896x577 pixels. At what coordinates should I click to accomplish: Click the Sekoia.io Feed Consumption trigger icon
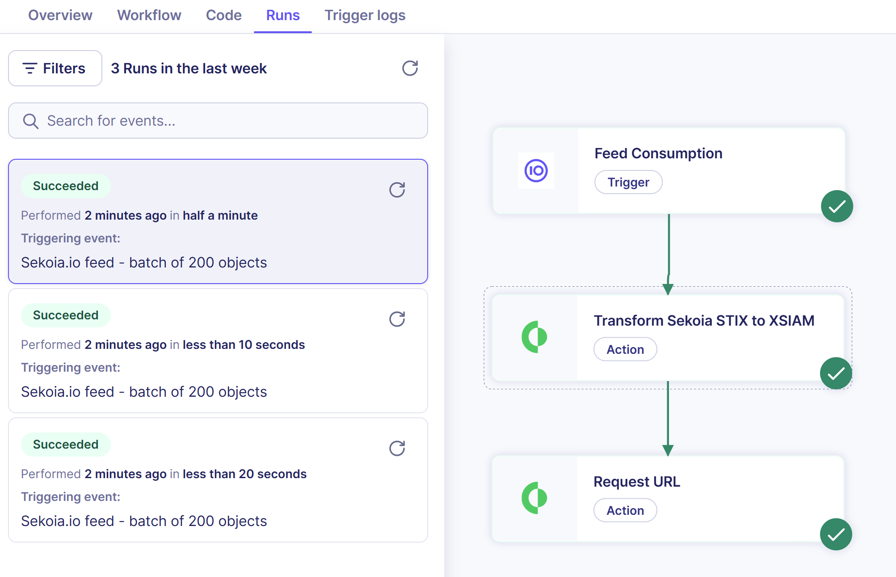pyautogui.click(x=536, y=171)
